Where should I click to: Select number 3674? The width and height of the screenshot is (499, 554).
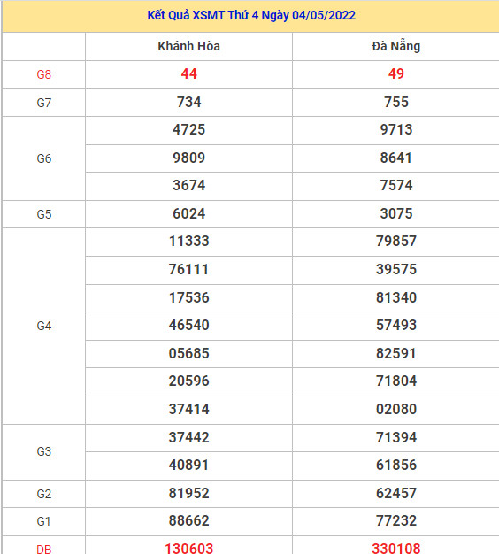[x=189, y=186]
